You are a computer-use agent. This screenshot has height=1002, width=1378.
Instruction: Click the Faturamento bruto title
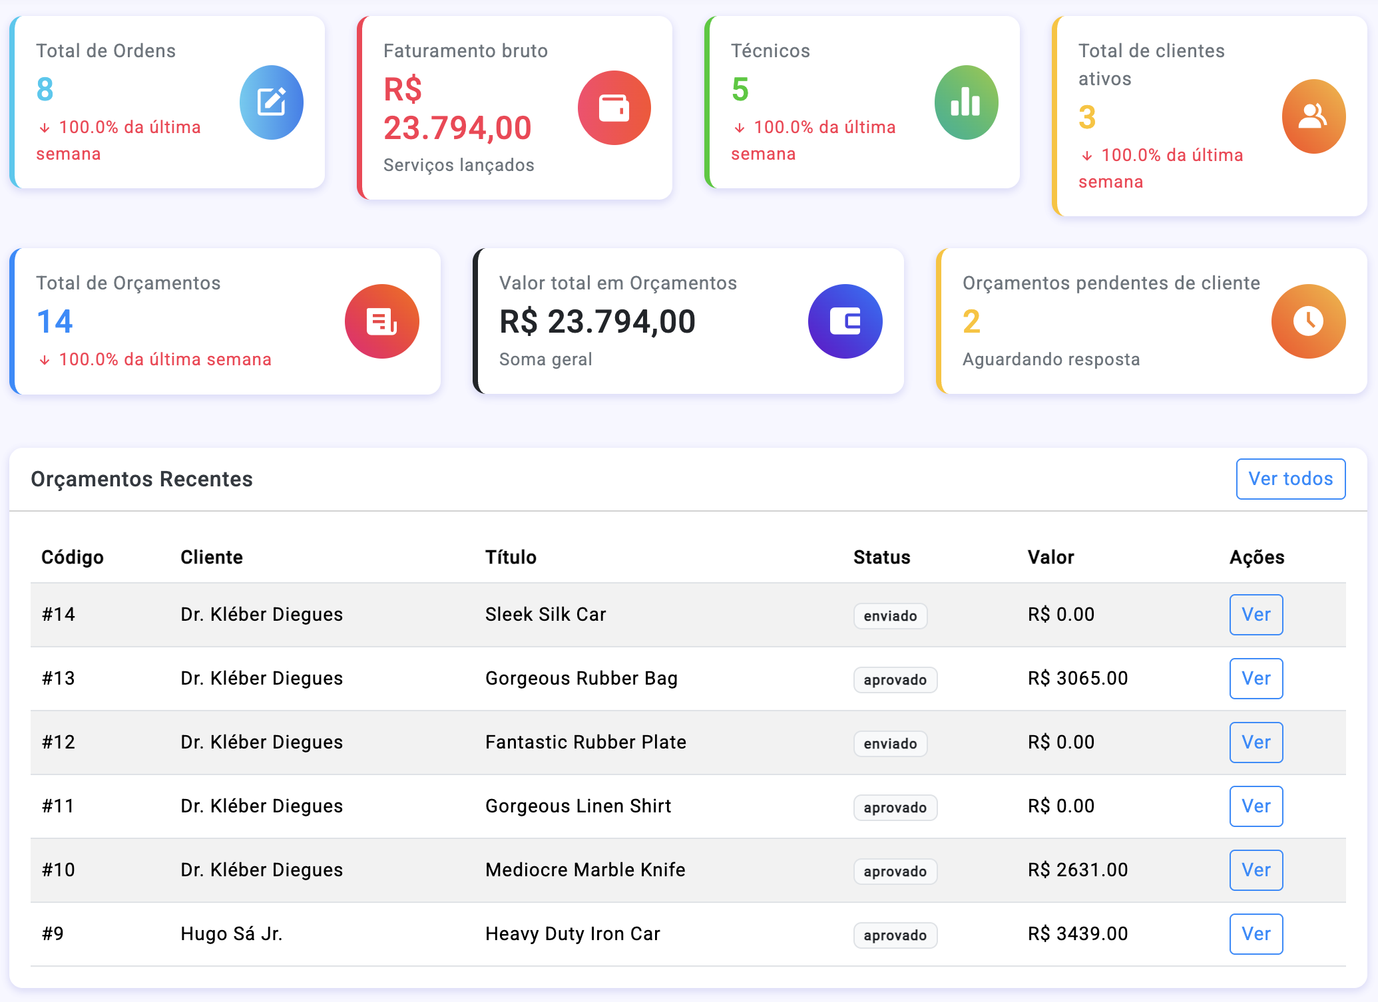(x=465, y=51)
